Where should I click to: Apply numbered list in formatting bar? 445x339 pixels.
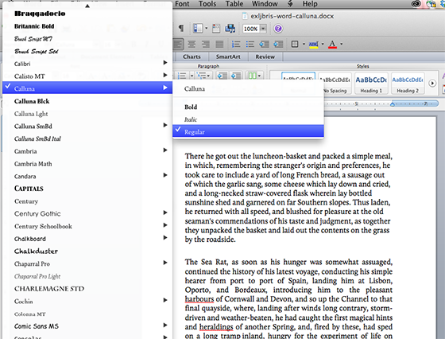pyautogui.click(x=236, y=44)
